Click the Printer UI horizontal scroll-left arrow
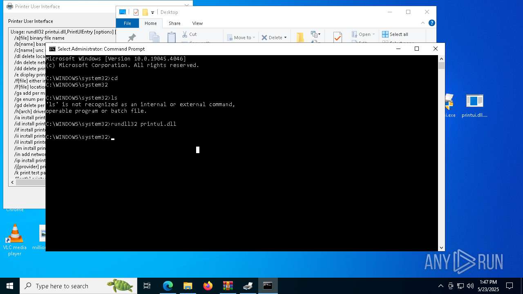523x294 pixels. click(12, 182)
